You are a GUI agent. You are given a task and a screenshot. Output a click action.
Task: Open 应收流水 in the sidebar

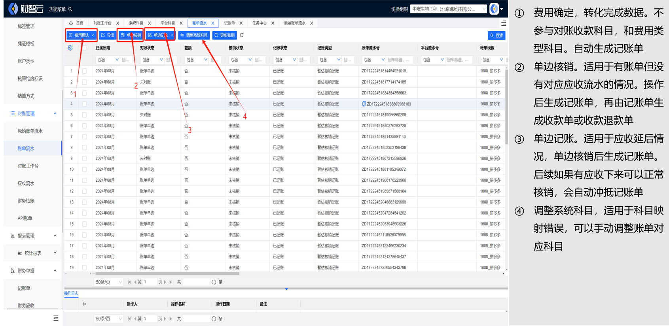[x=26, y=183]
